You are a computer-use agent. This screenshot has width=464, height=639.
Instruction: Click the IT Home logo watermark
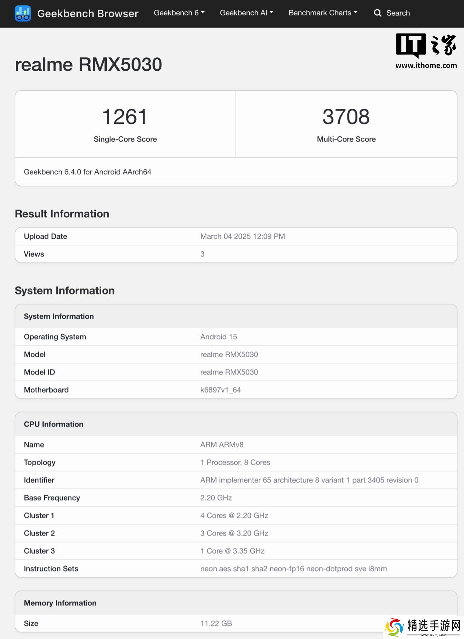426,45
